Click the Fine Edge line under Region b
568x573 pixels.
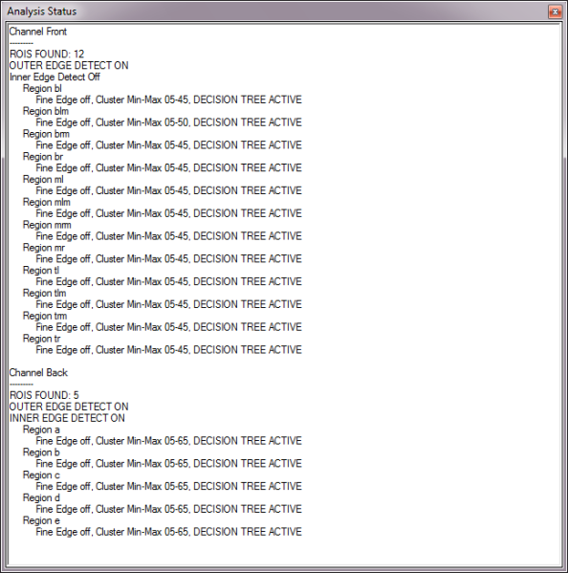click(168, 464)
